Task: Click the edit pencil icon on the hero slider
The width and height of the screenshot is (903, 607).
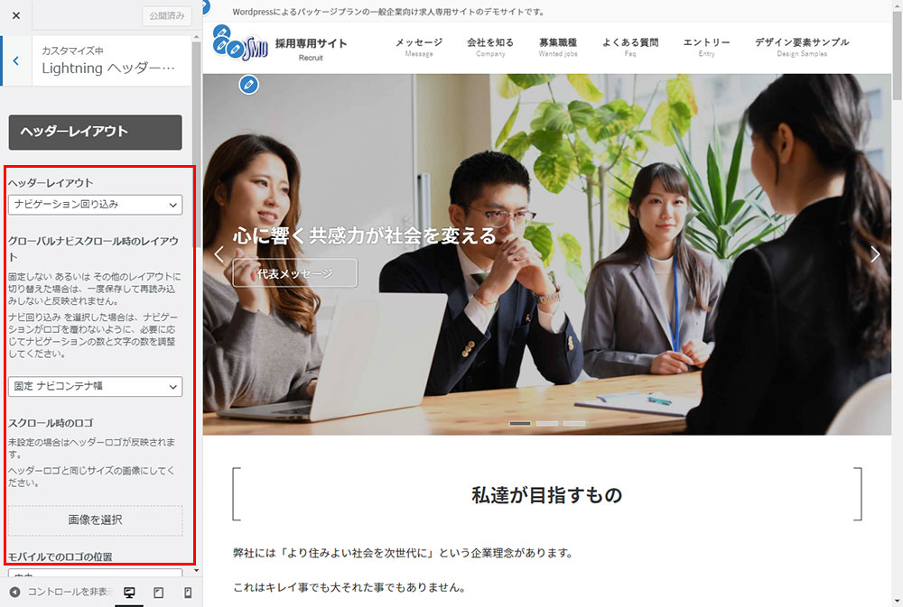Action: [249, 85]
